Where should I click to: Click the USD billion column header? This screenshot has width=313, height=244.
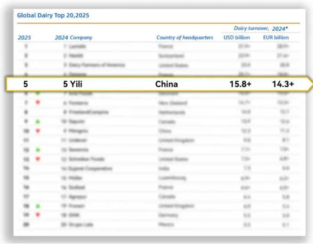238,38
